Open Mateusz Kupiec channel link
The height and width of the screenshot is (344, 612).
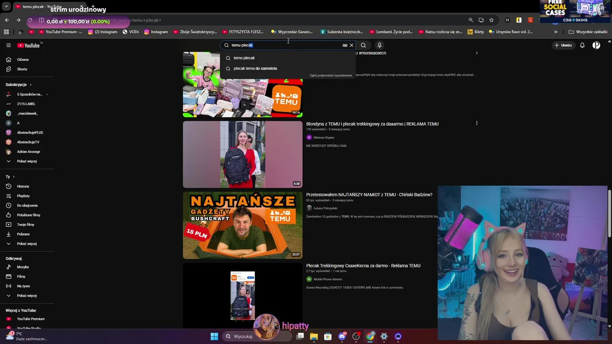coord(324,138)
